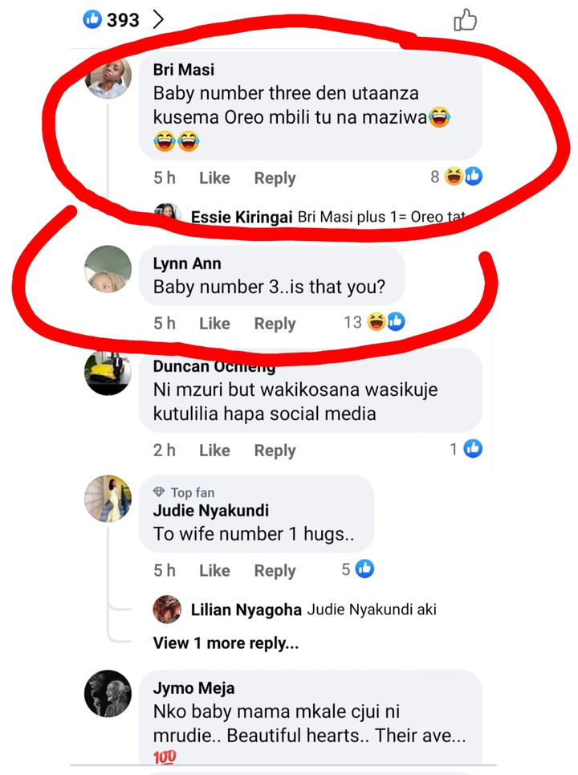The image size is (578, 775).
Task: Like Duncan Ochieng's comment
Action: (x=214, y=451)
